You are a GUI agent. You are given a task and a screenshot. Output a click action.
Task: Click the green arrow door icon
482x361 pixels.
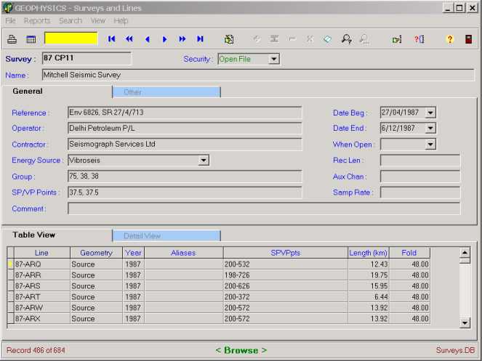[x=397, y=39]
